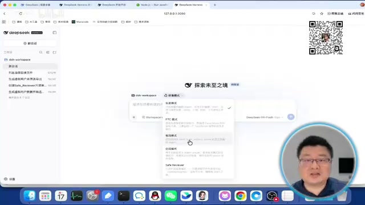Click the bookmark star icon in the address bar

(322, 14)
